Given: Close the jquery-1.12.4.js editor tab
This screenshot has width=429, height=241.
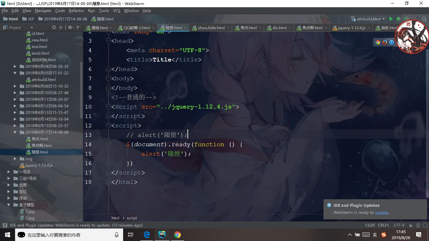Looking at the screenshot, I should pyautogui.click(x=369, y=28).
